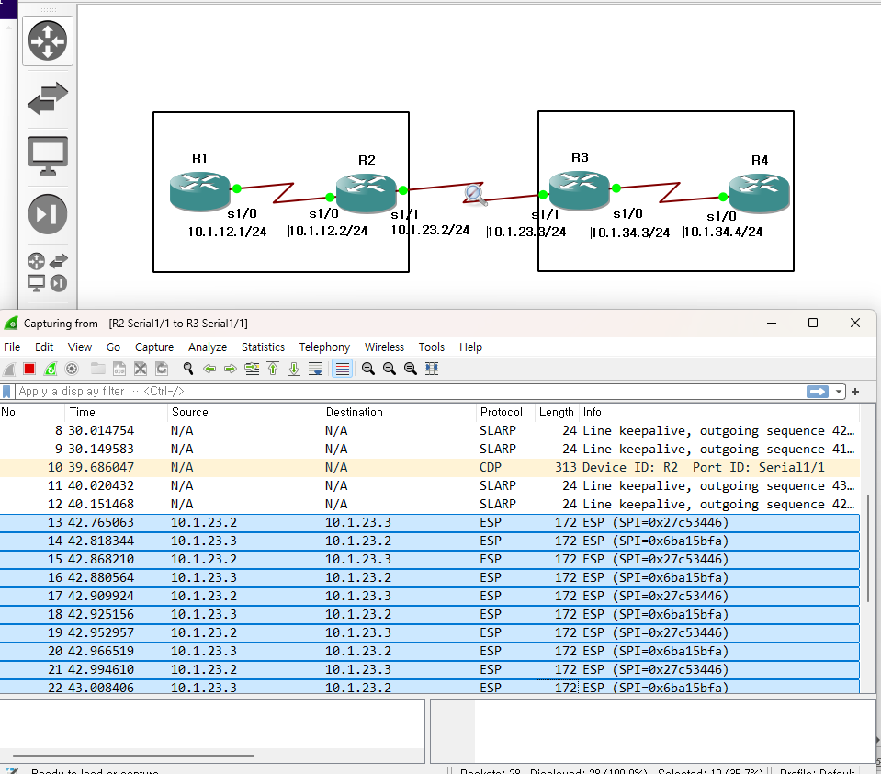Open the Analyze menu

coord(208,347)
